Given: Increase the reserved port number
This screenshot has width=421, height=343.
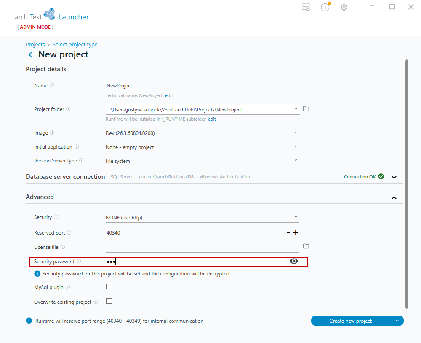Looking at the screenshot, I should point(296,233).
